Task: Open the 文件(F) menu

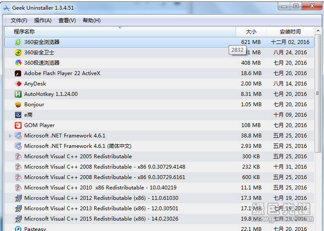Action: click(x=19, y=21)
